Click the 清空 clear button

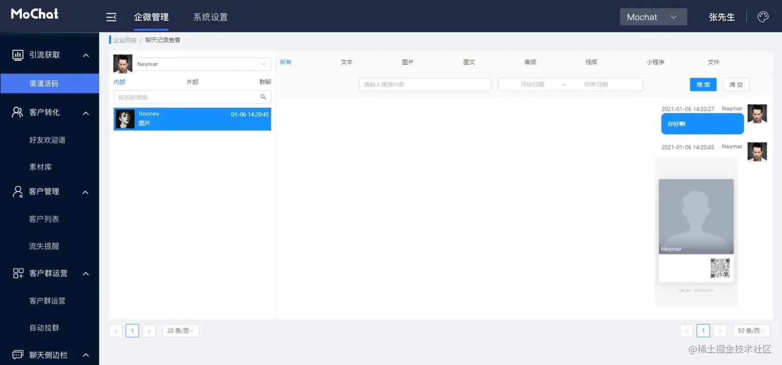point(735,84)
